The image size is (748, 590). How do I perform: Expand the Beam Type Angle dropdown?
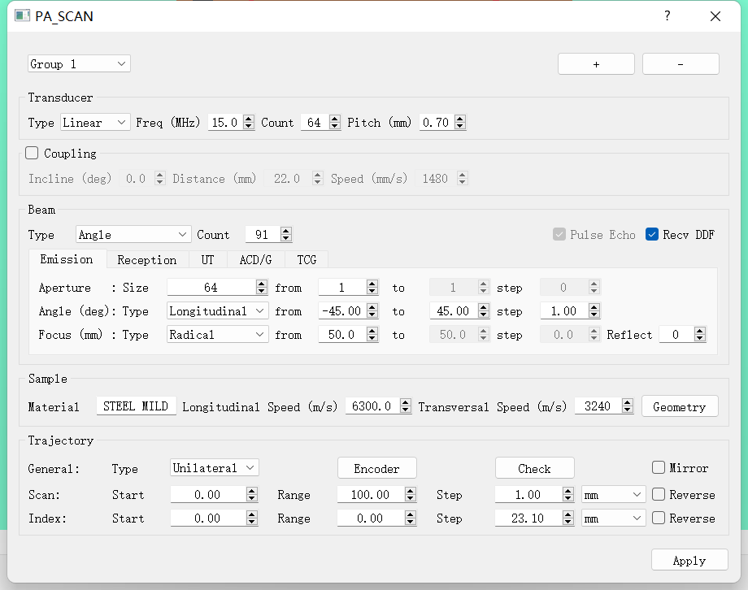(133, 234)
